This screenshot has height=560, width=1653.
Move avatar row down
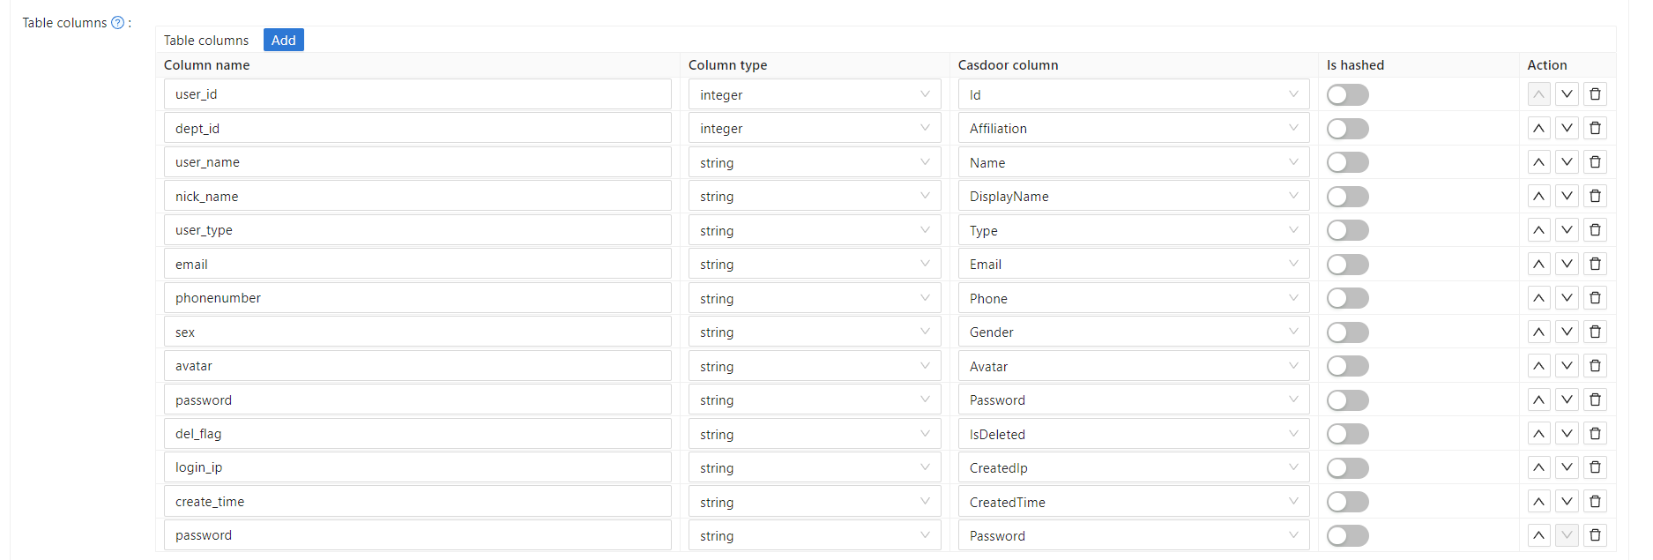[1567, 366]
